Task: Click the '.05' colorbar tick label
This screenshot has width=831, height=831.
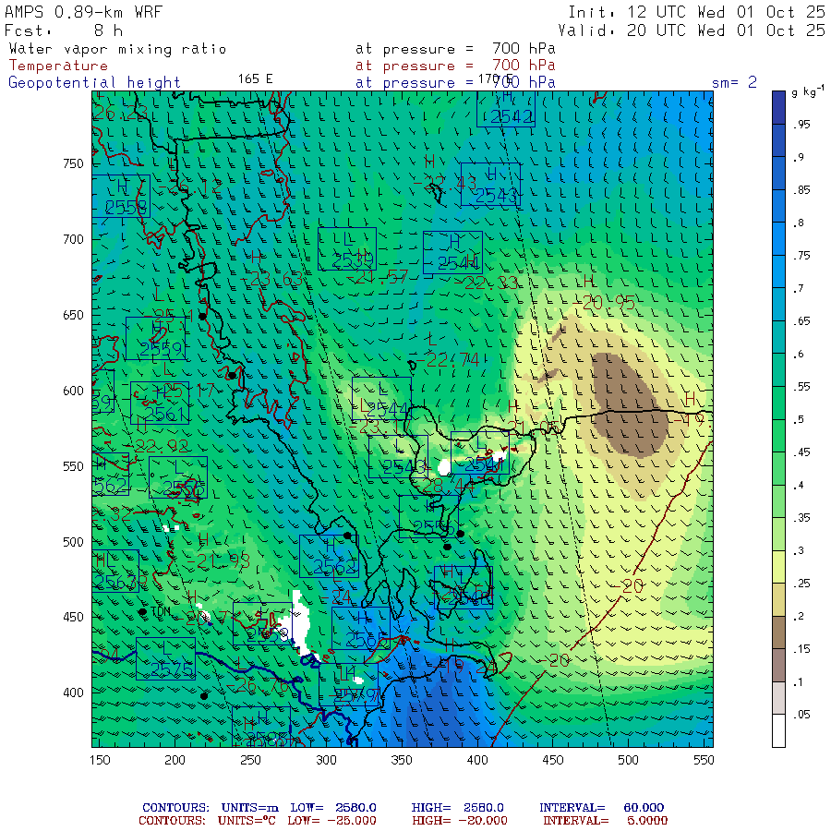Action: coord(801,715)
